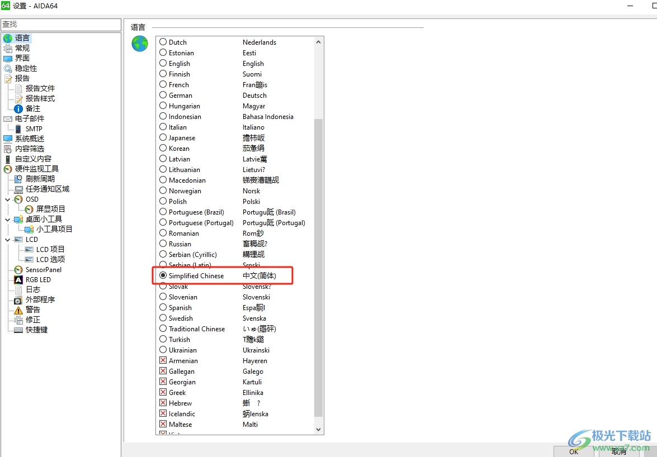Click the blue info icon next to 备注
Screen dimensions: 657x457
(x=18, y=109)
